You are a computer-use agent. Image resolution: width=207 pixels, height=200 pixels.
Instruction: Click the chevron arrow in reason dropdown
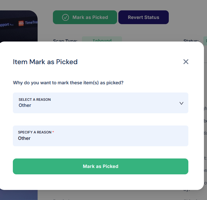pos(181,103)
